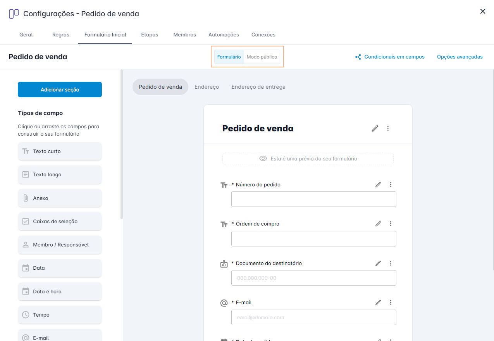Click the Membro / Responsável person icon

[26, 245]
